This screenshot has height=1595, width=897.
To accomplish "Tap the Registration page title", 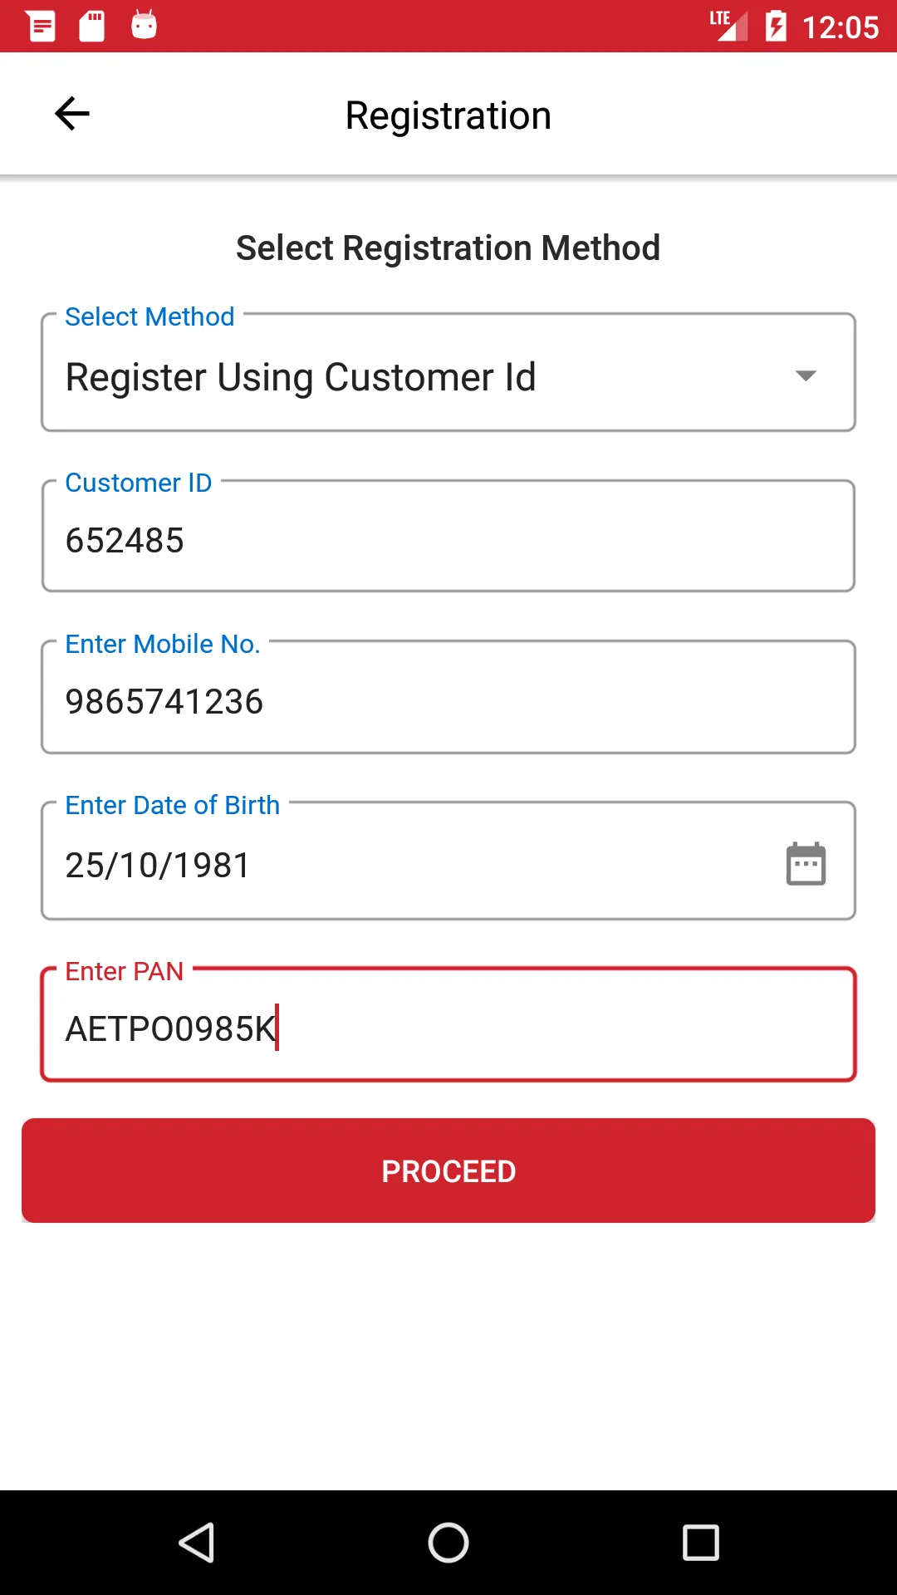I will [448, 115].
